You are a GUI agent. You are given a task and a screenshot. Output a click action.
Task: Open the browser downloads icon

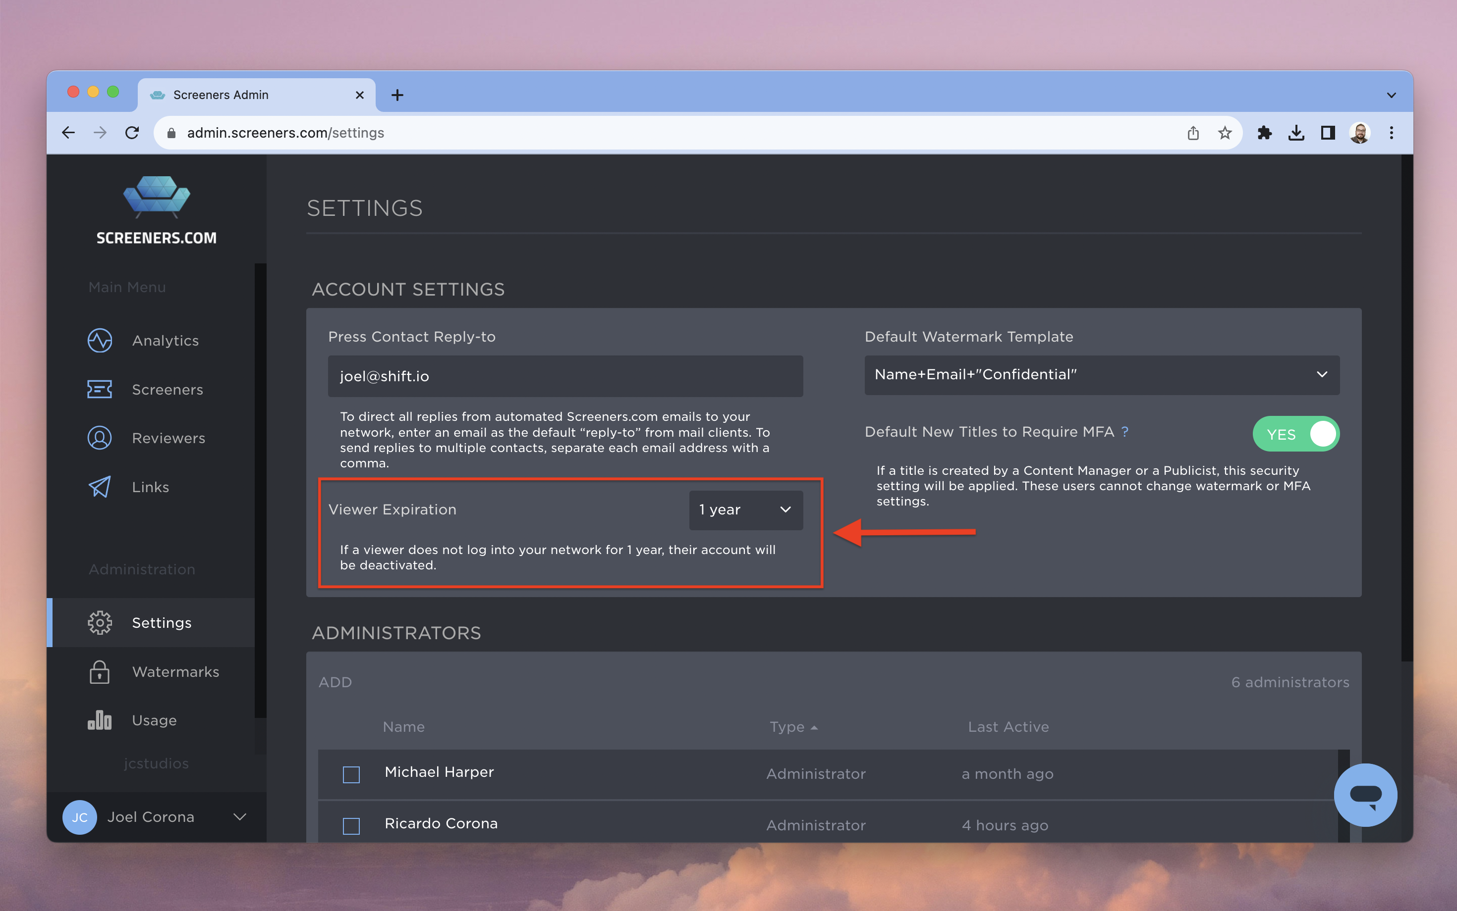[1296, 133]
